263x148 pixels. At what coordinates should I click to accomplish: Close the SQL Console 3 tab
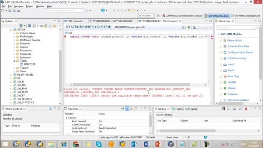[180, 21]
